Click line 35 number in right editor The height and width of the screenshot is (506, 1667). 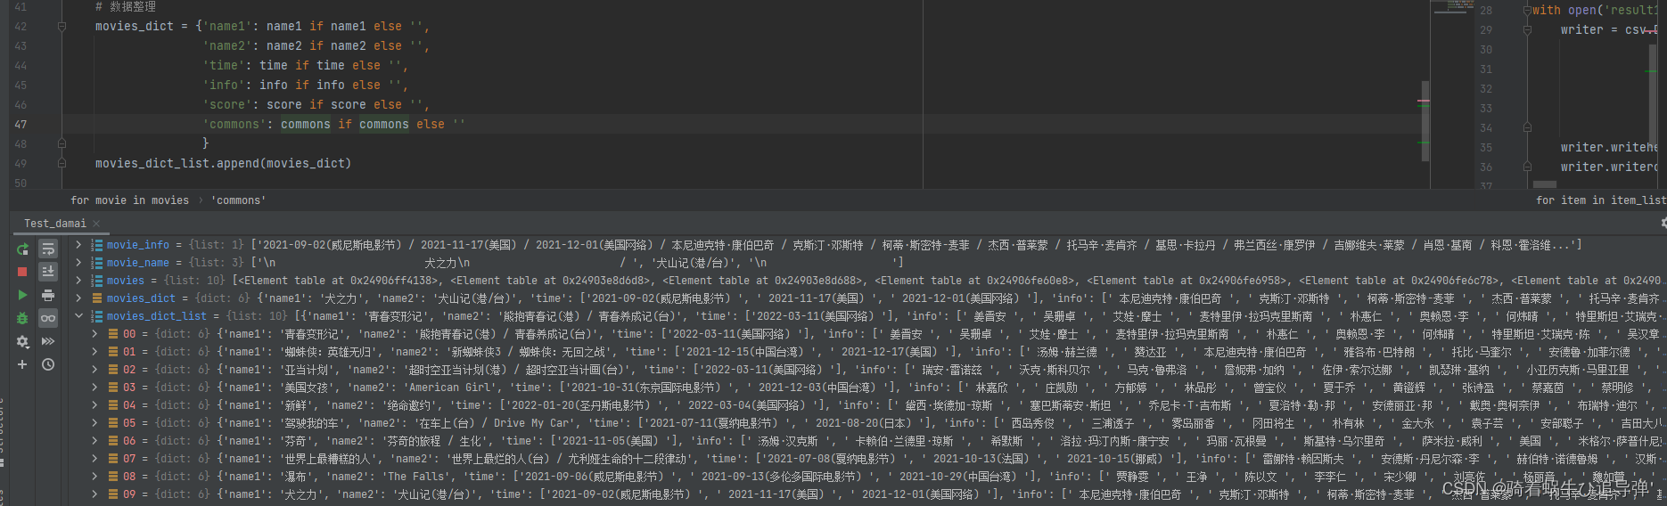click(1486, 148)
